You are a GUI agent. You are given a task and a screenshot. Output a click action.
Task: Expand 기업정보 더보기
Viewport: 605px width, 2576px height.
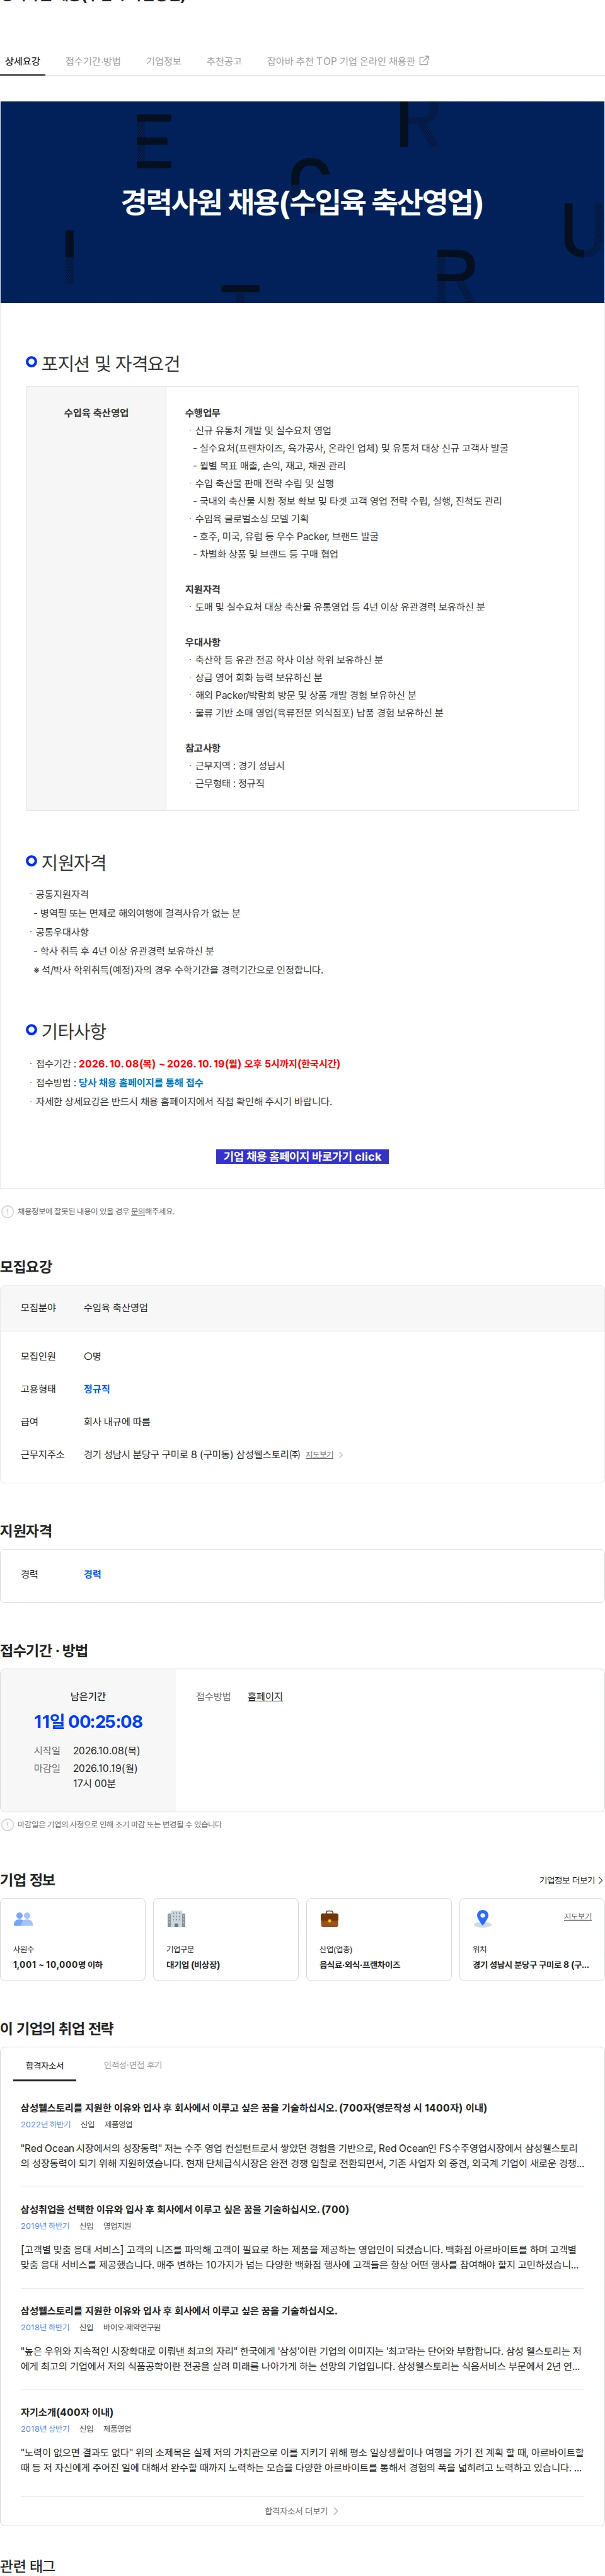pyautogui.click(x=571, y=1880)
